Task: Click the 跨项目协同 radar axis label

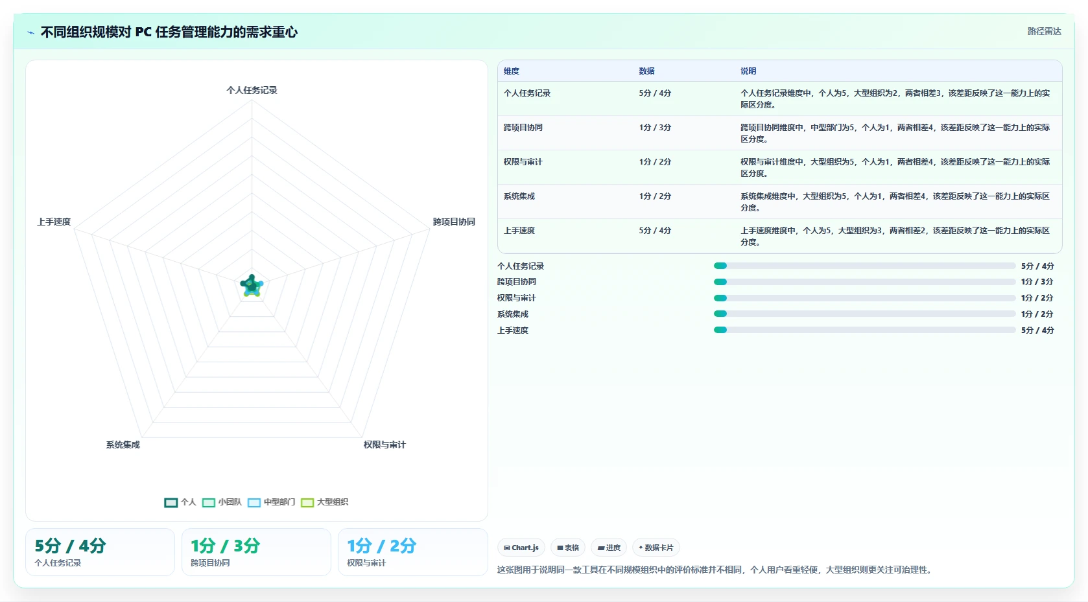Action: pyautogui.click(x=454, y=222)
